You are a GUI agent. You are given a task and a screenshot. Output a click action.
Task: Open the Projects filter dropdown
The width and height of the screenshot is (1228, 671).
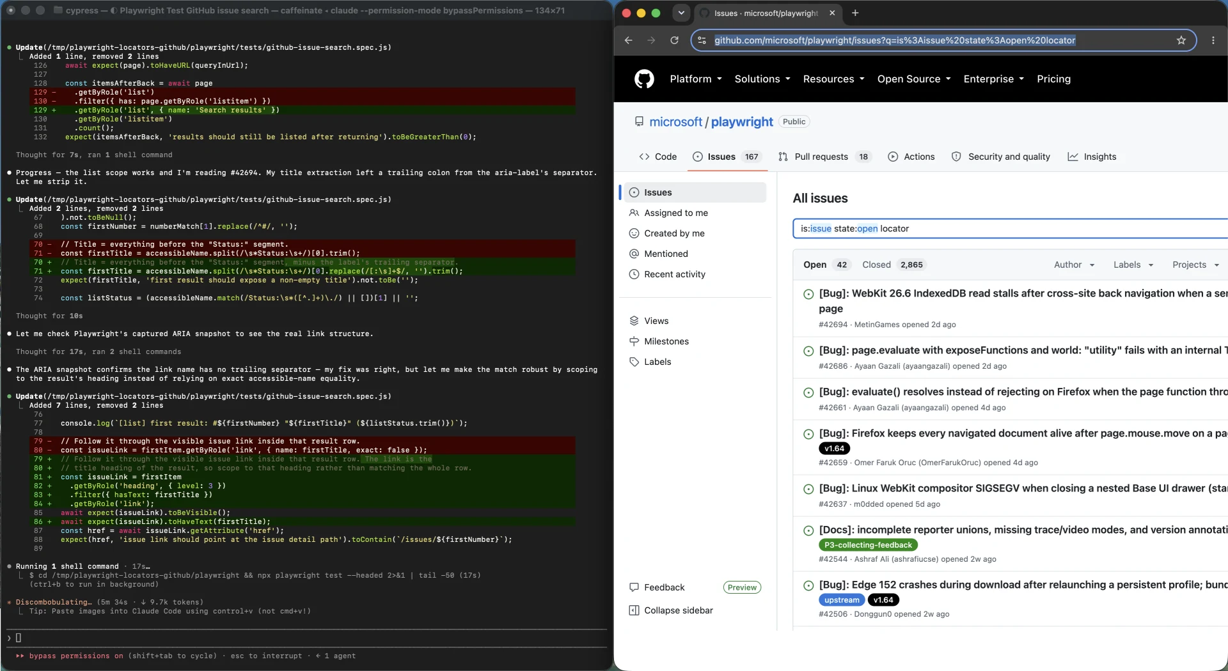[x=1195, y=265]
